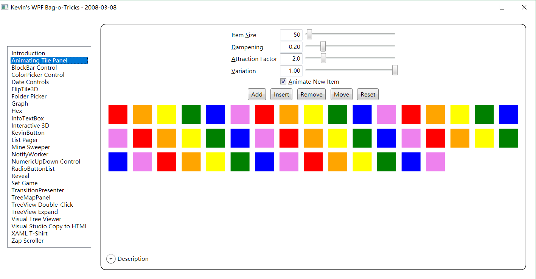The width and height of the screenshot is (536, 279).
Task: Select ColorPicker Control in the list
Action: point(38,75)
